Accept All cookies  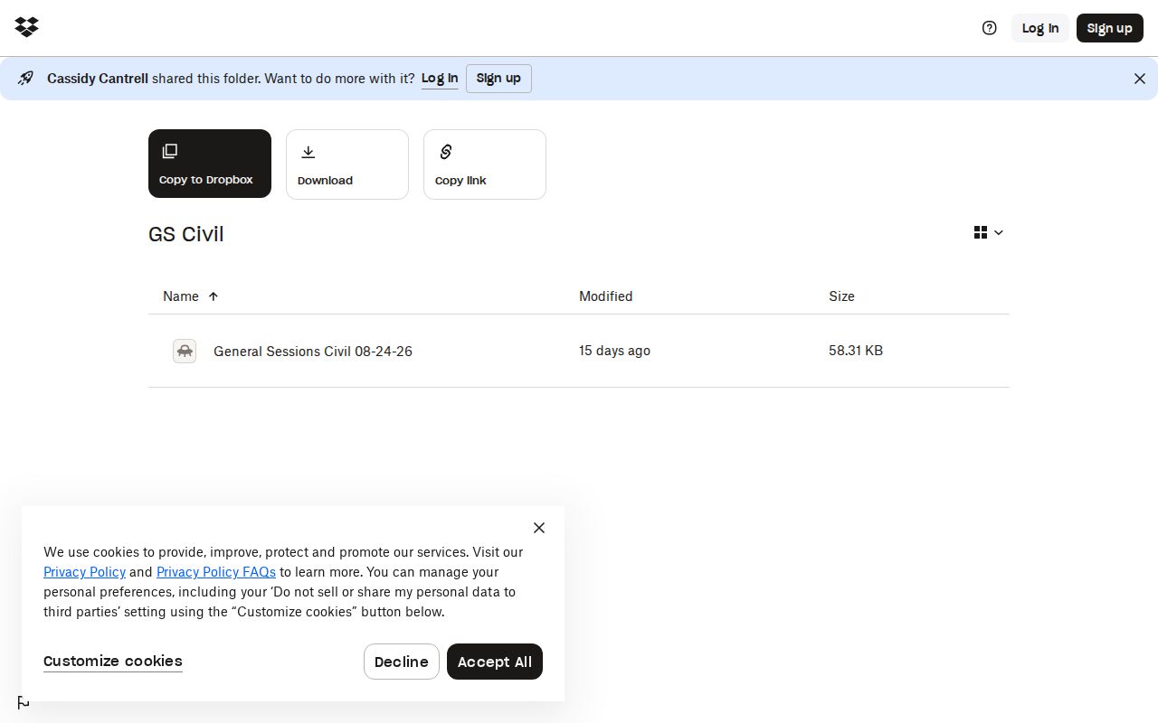pyautogui.click(x=495, y=662)
